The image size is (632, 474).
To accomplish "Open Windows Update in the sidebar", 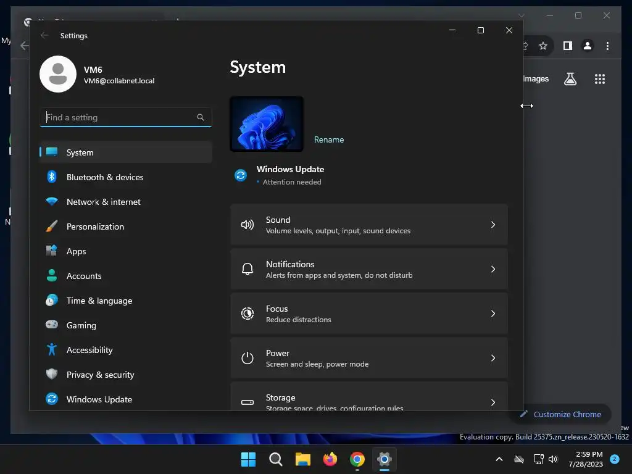I will point(126,399).
